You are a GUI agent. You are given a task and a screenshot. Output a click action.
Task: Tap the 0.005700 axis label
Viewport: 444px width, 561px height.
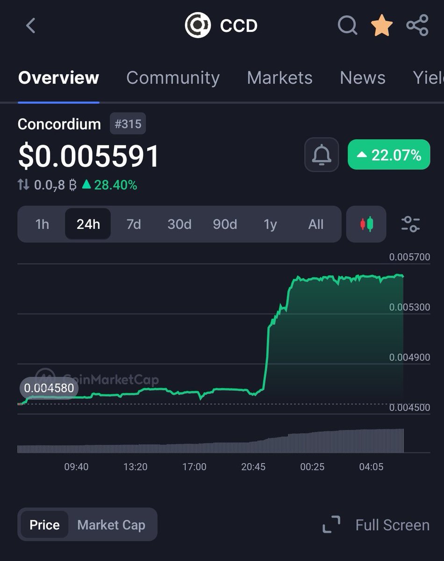pyautogui.click(x=409, y=257)
